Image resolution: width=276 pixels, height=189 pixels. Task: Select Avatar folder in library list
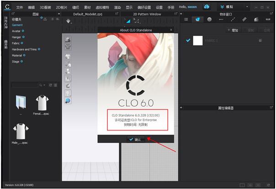[x=16, y=31]
